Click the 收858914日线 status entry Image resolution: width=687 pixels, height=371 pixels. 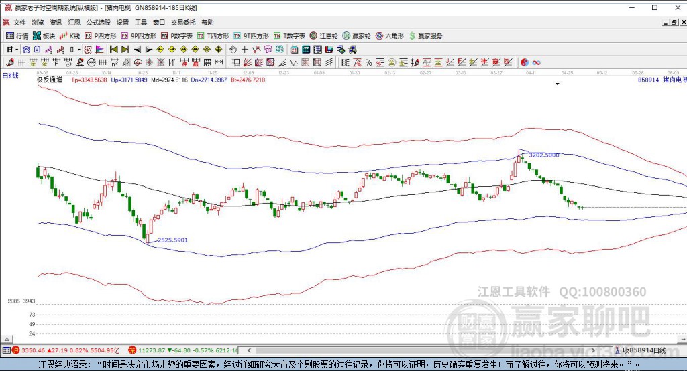click(x=639, y=350)
